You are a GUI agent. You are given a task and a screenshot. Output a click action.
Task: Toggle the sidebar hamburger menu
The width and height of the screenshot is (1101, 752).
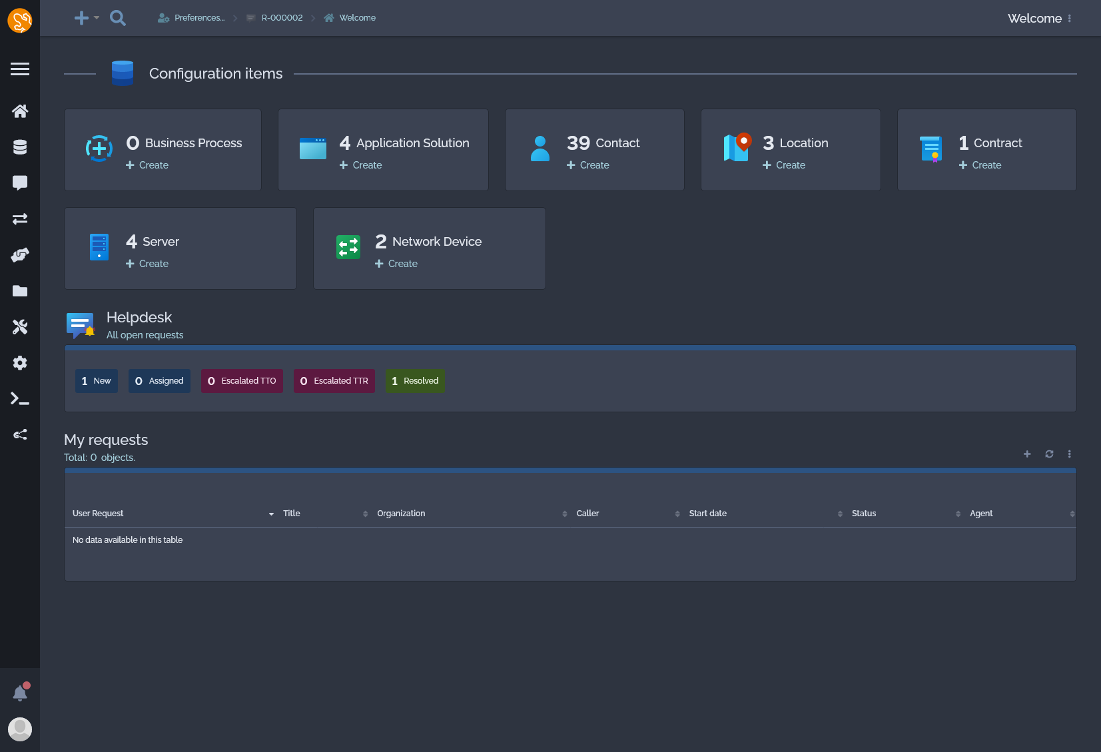click(x=20, y=69)
